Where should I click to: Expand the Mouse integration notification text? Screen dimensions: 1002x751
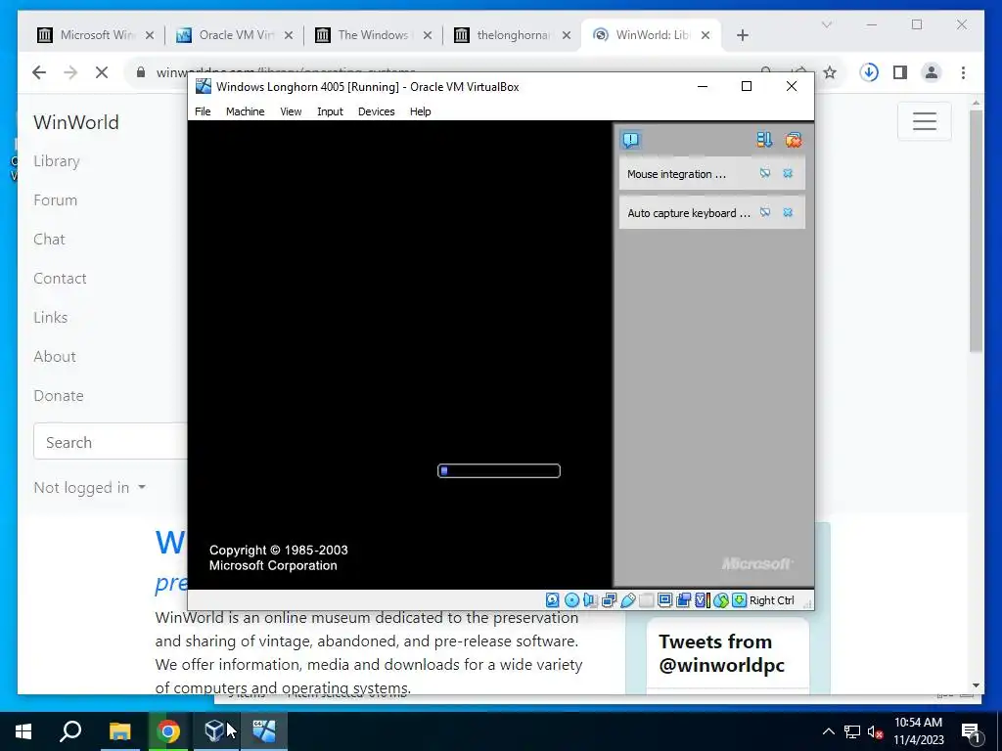click(676, 174)
